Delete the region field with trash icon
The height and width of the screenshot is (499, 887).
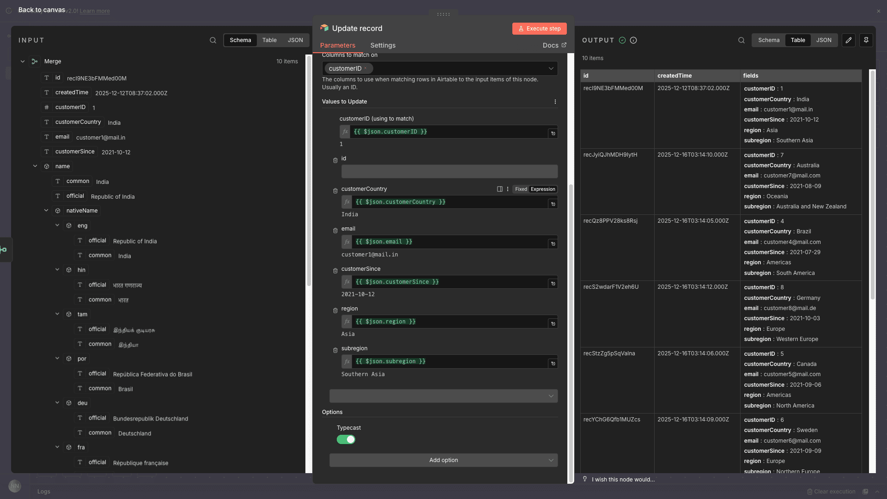[335, 310]
